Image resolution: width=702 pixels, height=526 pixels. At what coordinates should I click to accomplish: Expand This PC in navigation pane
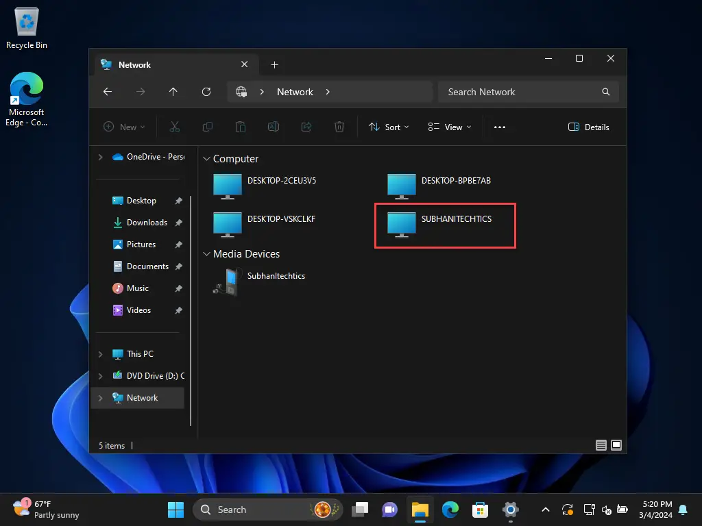click(101, 354)
